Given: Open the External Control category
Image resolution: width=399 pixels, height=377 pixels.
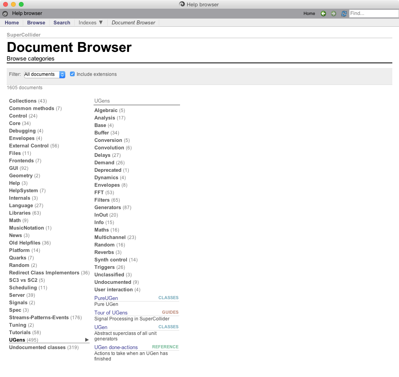Looking at the screenshot, I should [x=34, y=145].
